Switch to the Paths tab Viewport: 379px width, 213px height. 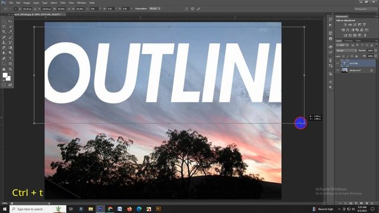[x=358, y=41]
